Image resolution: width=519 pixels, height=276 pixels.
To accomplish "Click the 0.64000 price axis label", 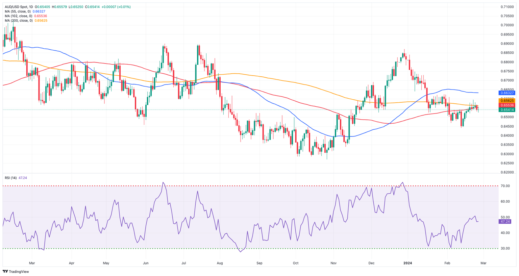I will [507, 135].
